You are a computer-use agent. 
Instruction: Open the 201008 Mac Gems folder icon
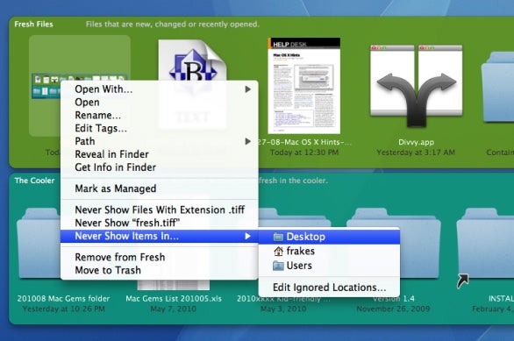[x=39, y=243]
